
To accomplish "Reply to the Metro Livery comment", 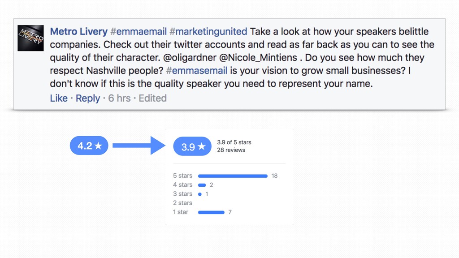I will coord(88,98).
